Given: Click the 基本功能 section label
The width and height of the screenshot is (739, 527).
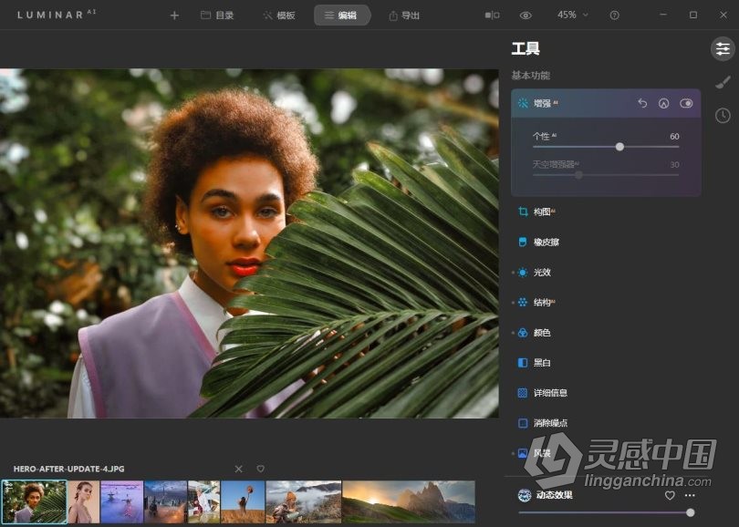Looking at the screenshot, I should pyautogui.click(x=531, y=76).
